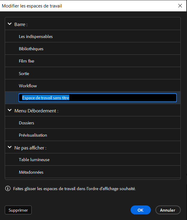This screenshot has height=220, width=187.
Task: Select the Film fixe workspace
Action: (x=26, y=61)
